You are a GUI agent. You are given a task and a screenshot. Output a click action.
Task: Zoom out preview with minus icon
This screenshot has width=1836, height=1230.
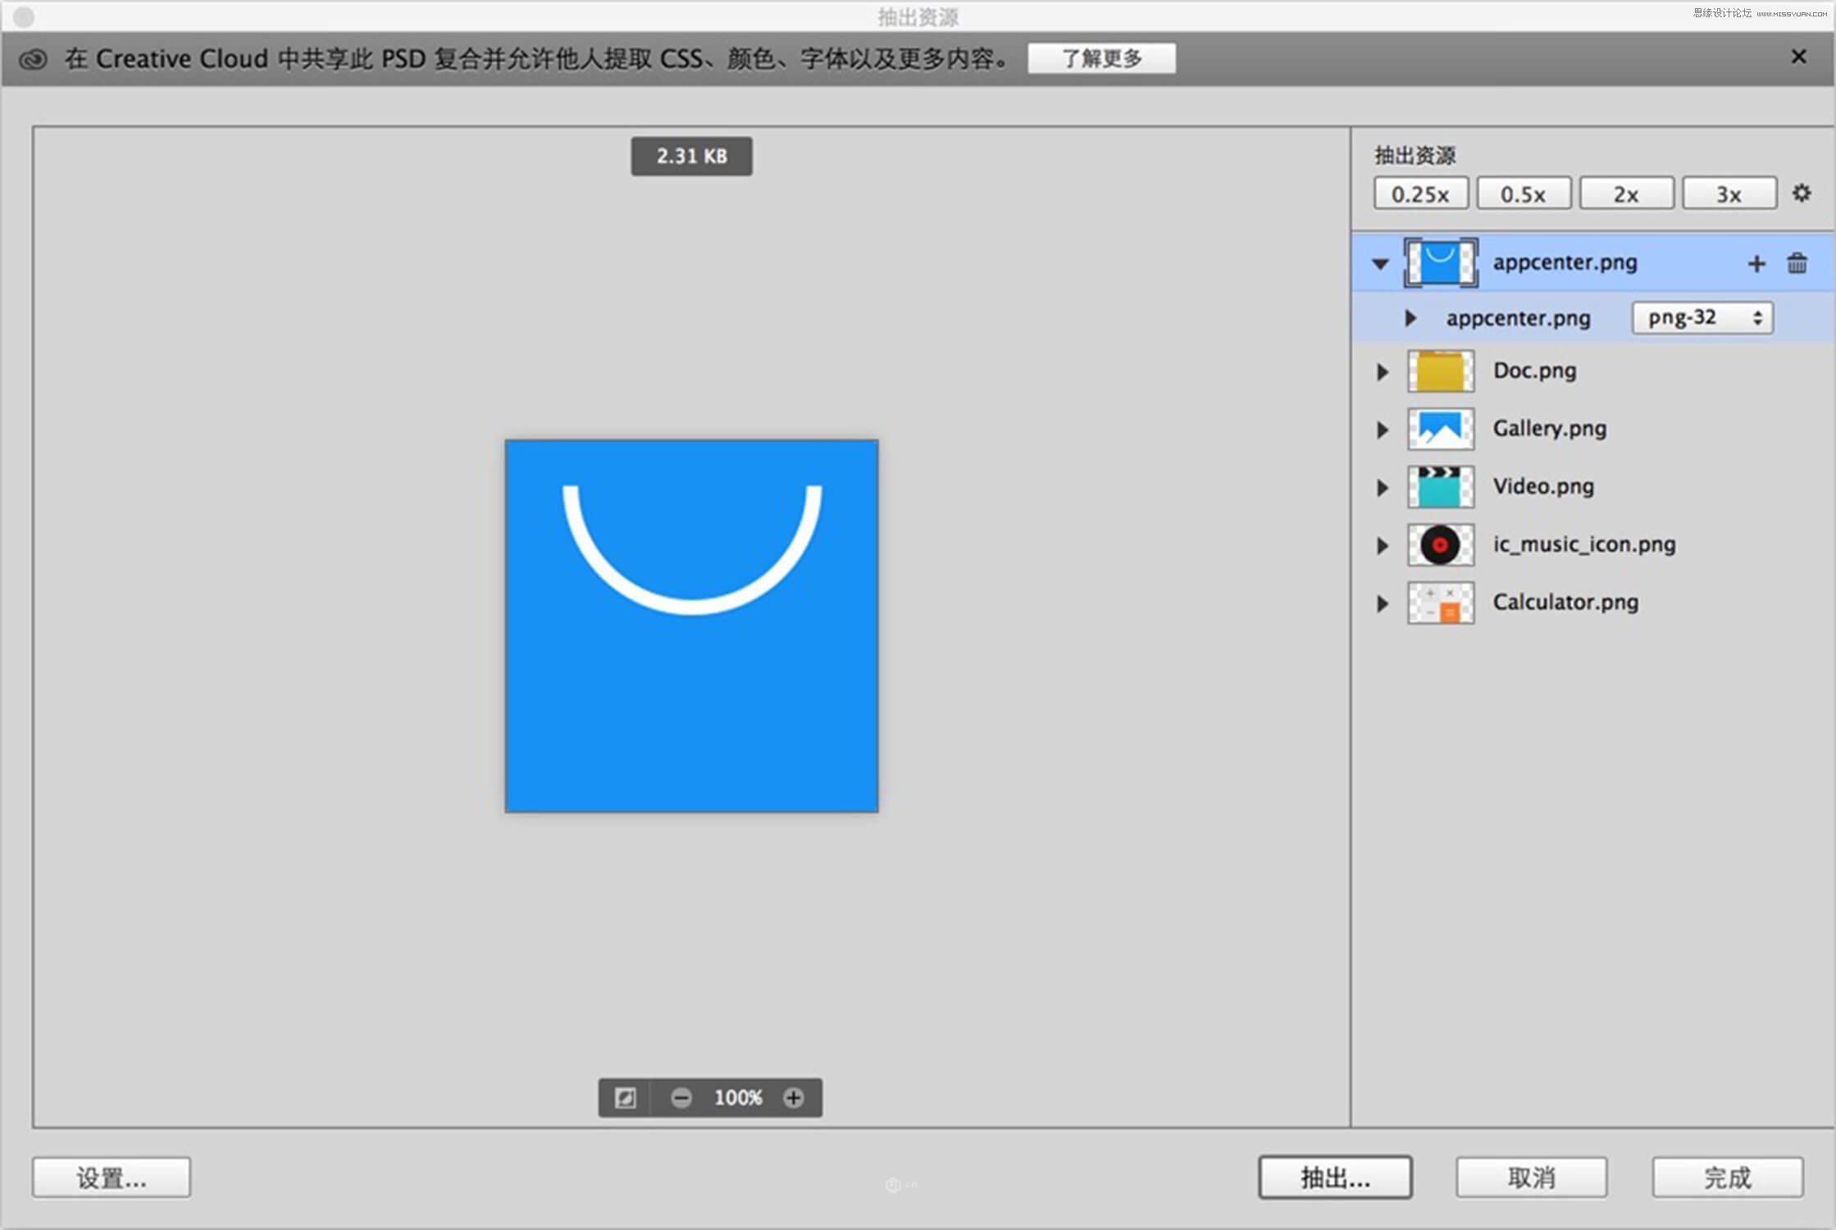coord(681,1097)
